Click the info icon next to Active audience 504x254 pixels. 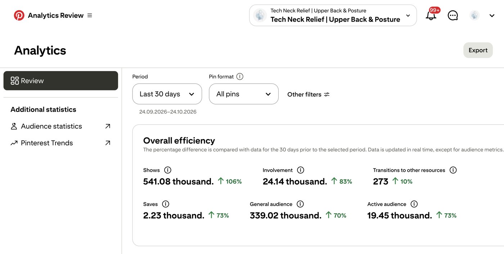tap(414, 204)
